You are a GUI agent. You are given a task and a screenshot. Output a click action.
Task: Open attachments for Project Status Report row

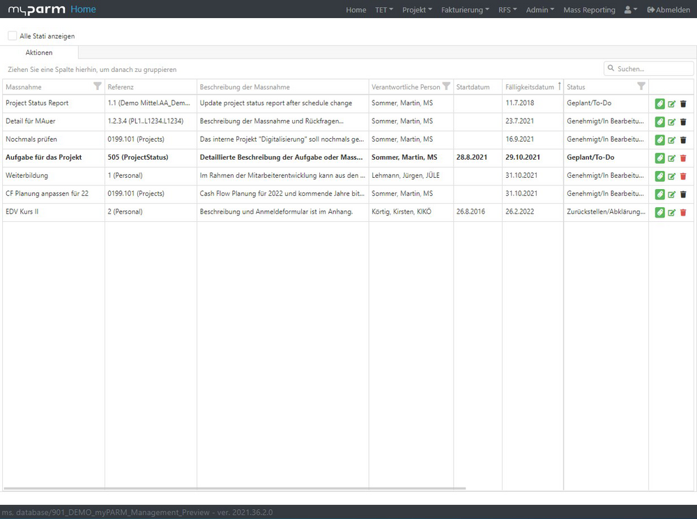(x=659, y=103)
